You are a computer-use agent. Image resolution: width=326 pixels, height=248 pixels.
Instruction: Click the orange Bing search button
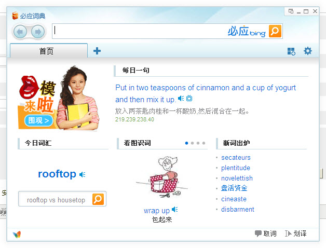click(x=275, y=31)
